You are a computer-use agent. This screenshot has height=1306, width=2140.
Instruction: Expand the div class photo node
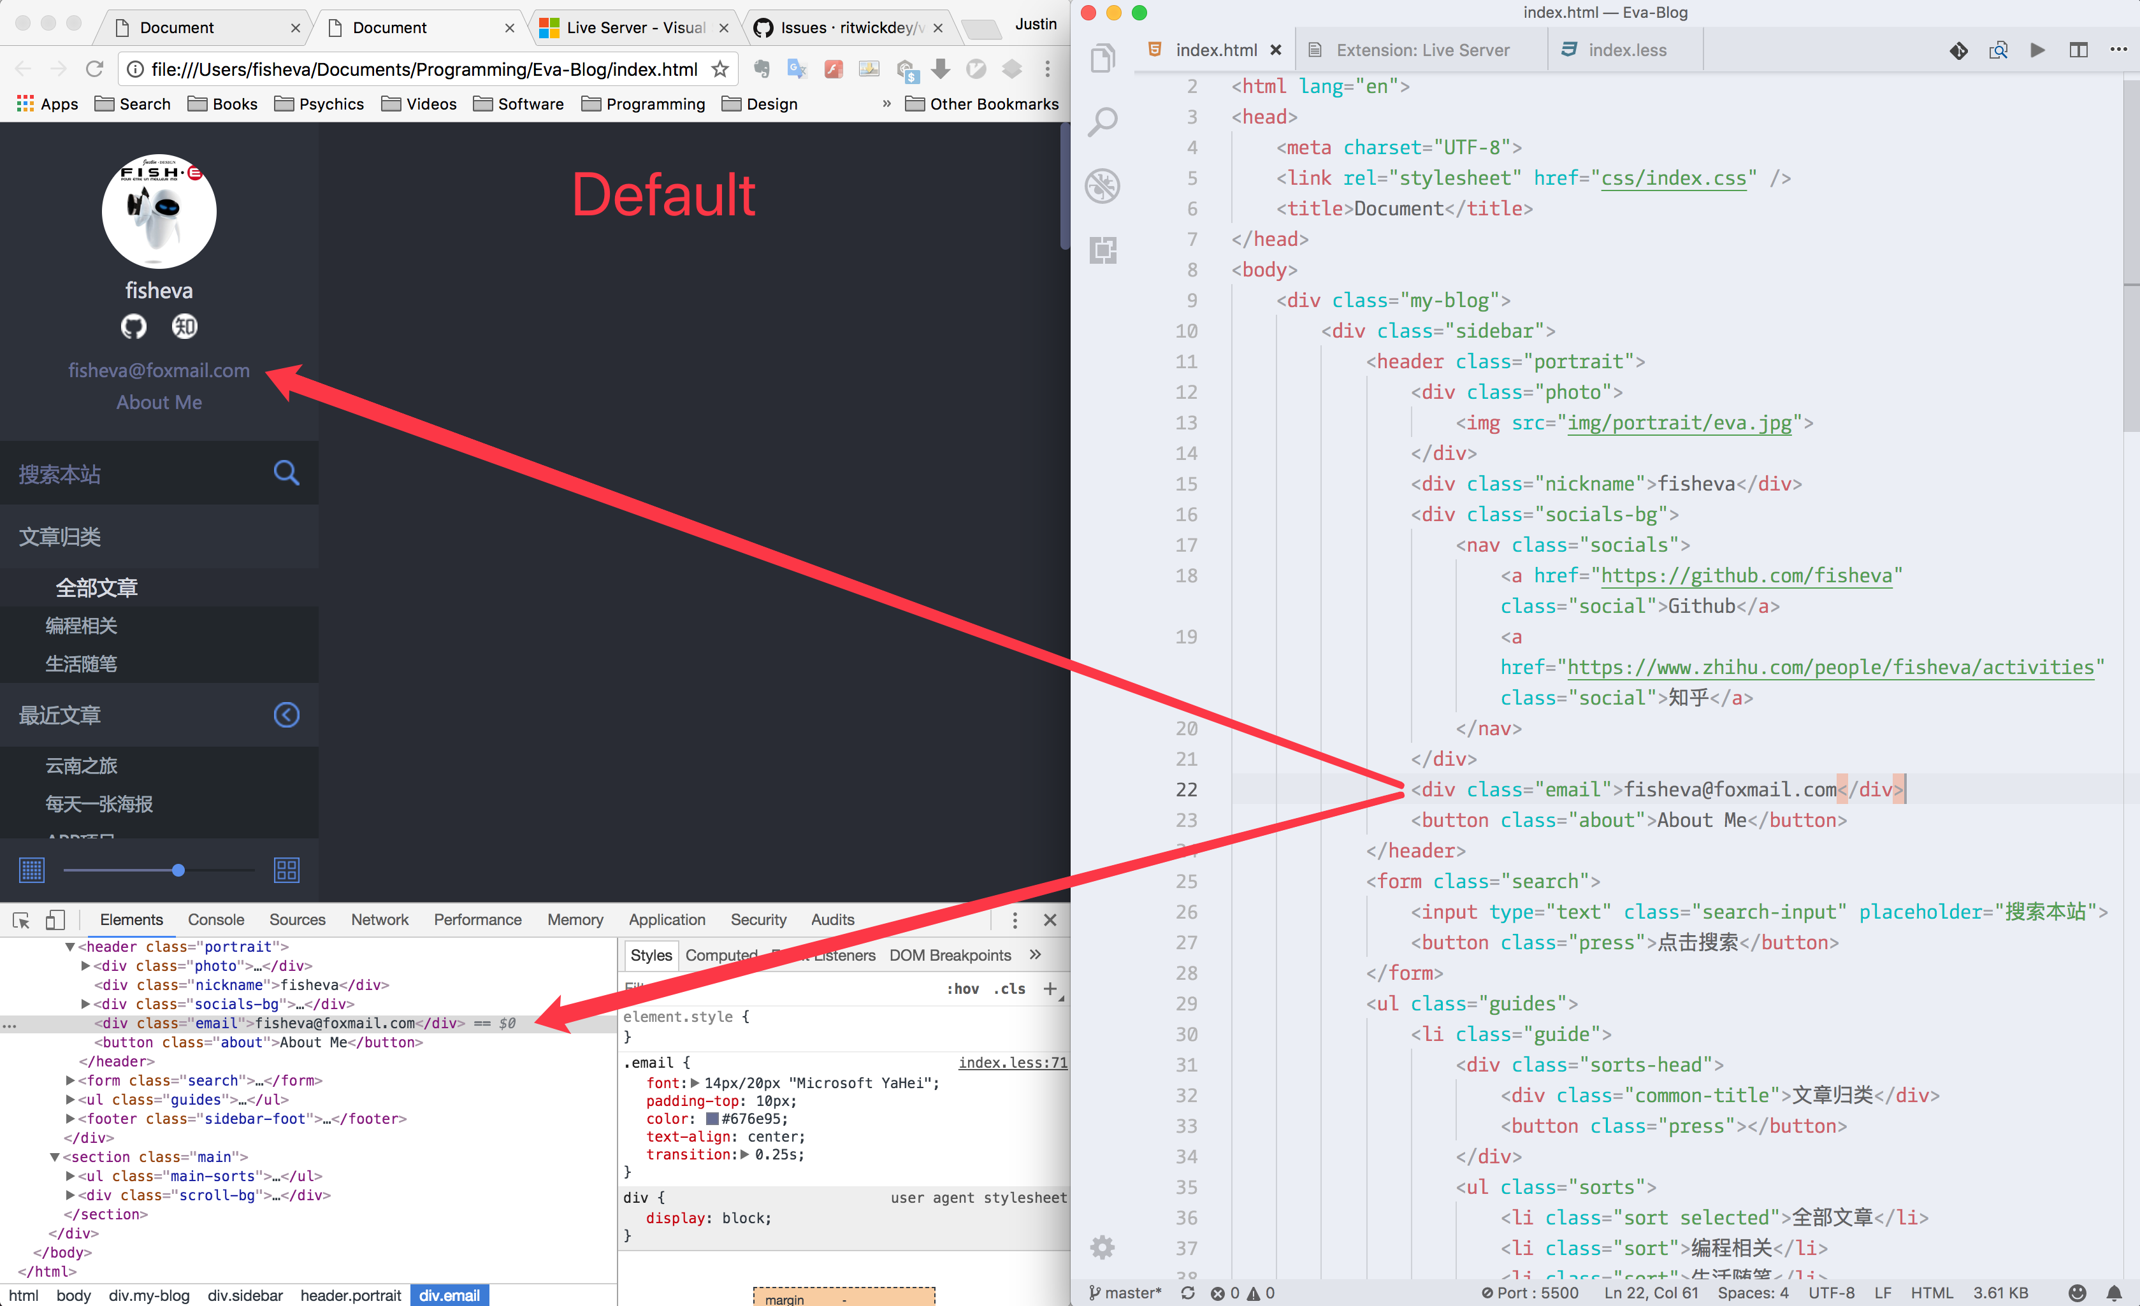86,966
